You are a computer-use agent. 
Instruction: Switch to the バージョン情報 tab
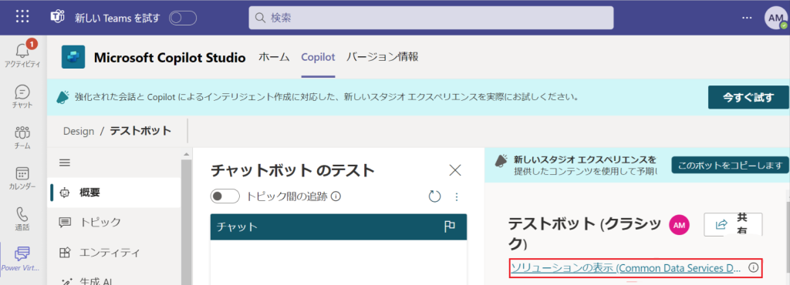coord(383,57)
